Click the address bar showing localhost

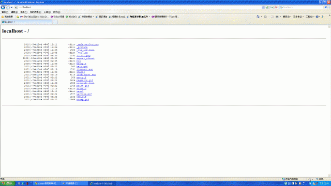tap(138, 7)
